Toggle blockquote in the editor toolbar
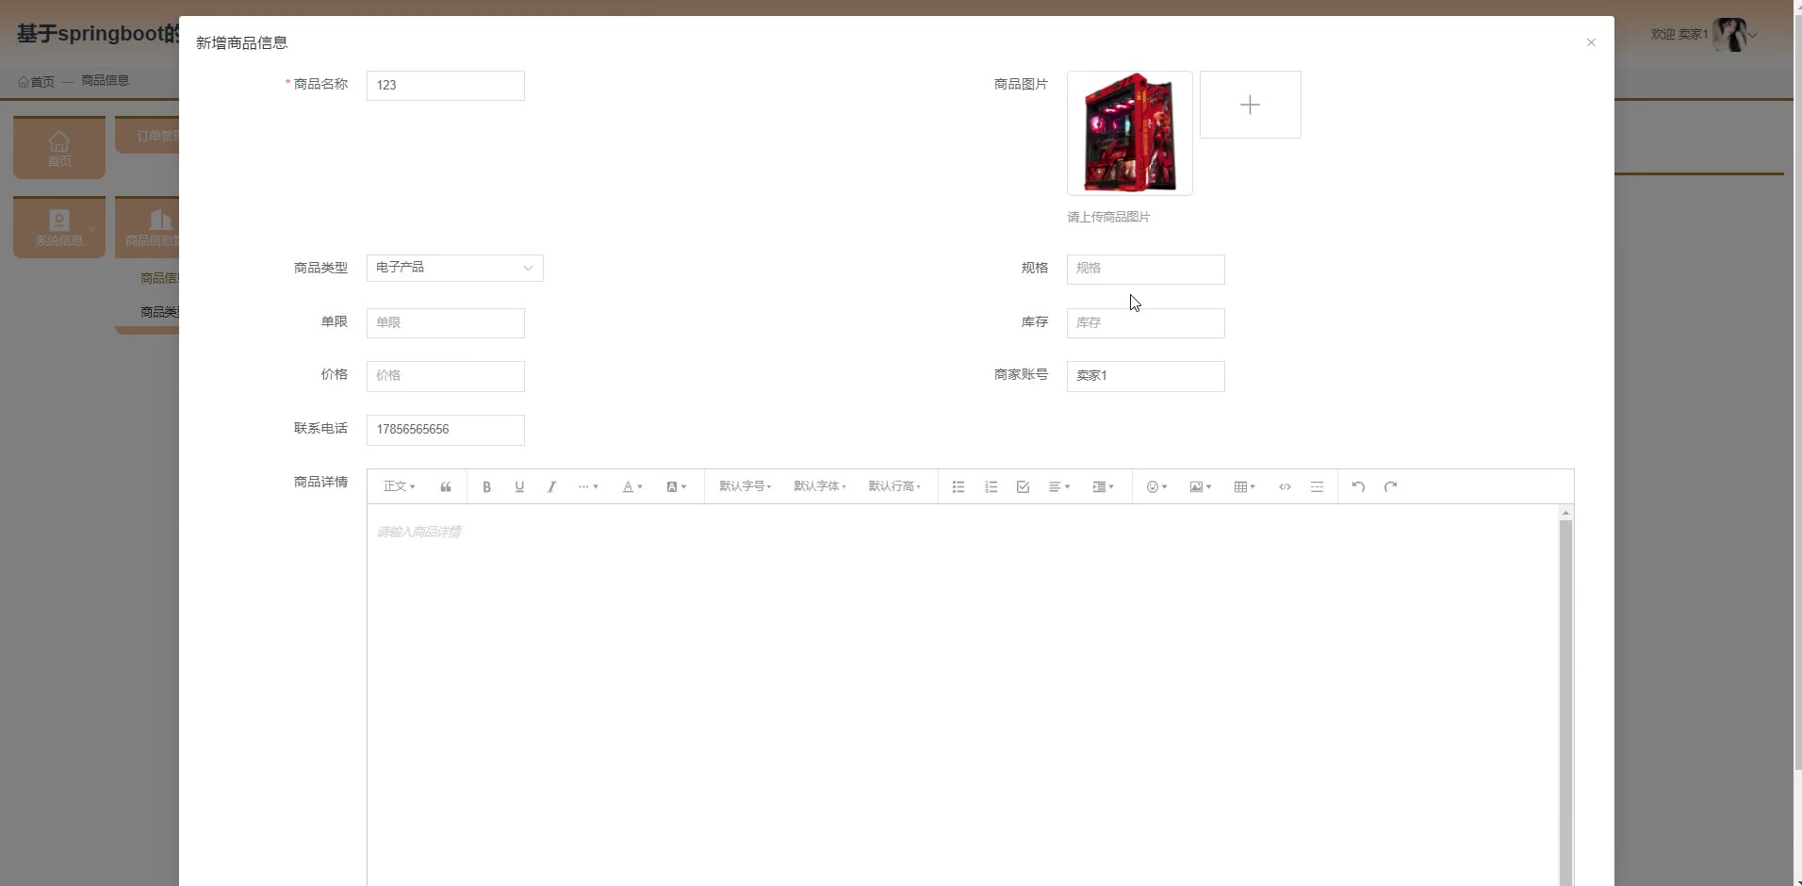 (x=446, y=487)
